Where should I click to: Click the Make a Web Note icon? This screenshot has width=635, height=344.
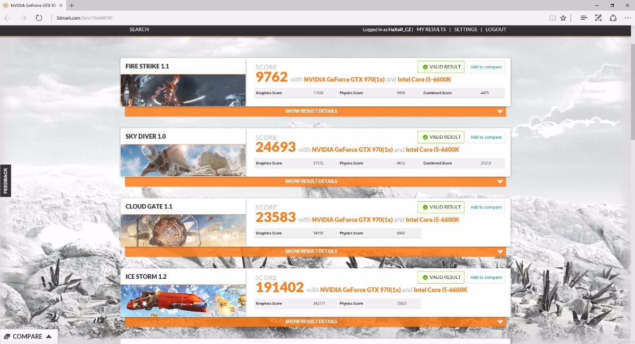tap(598, 18)
